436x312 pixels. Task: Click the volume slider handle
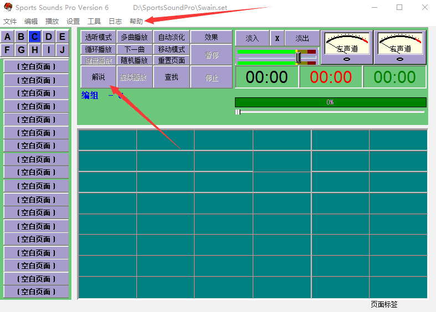point(298,57)
